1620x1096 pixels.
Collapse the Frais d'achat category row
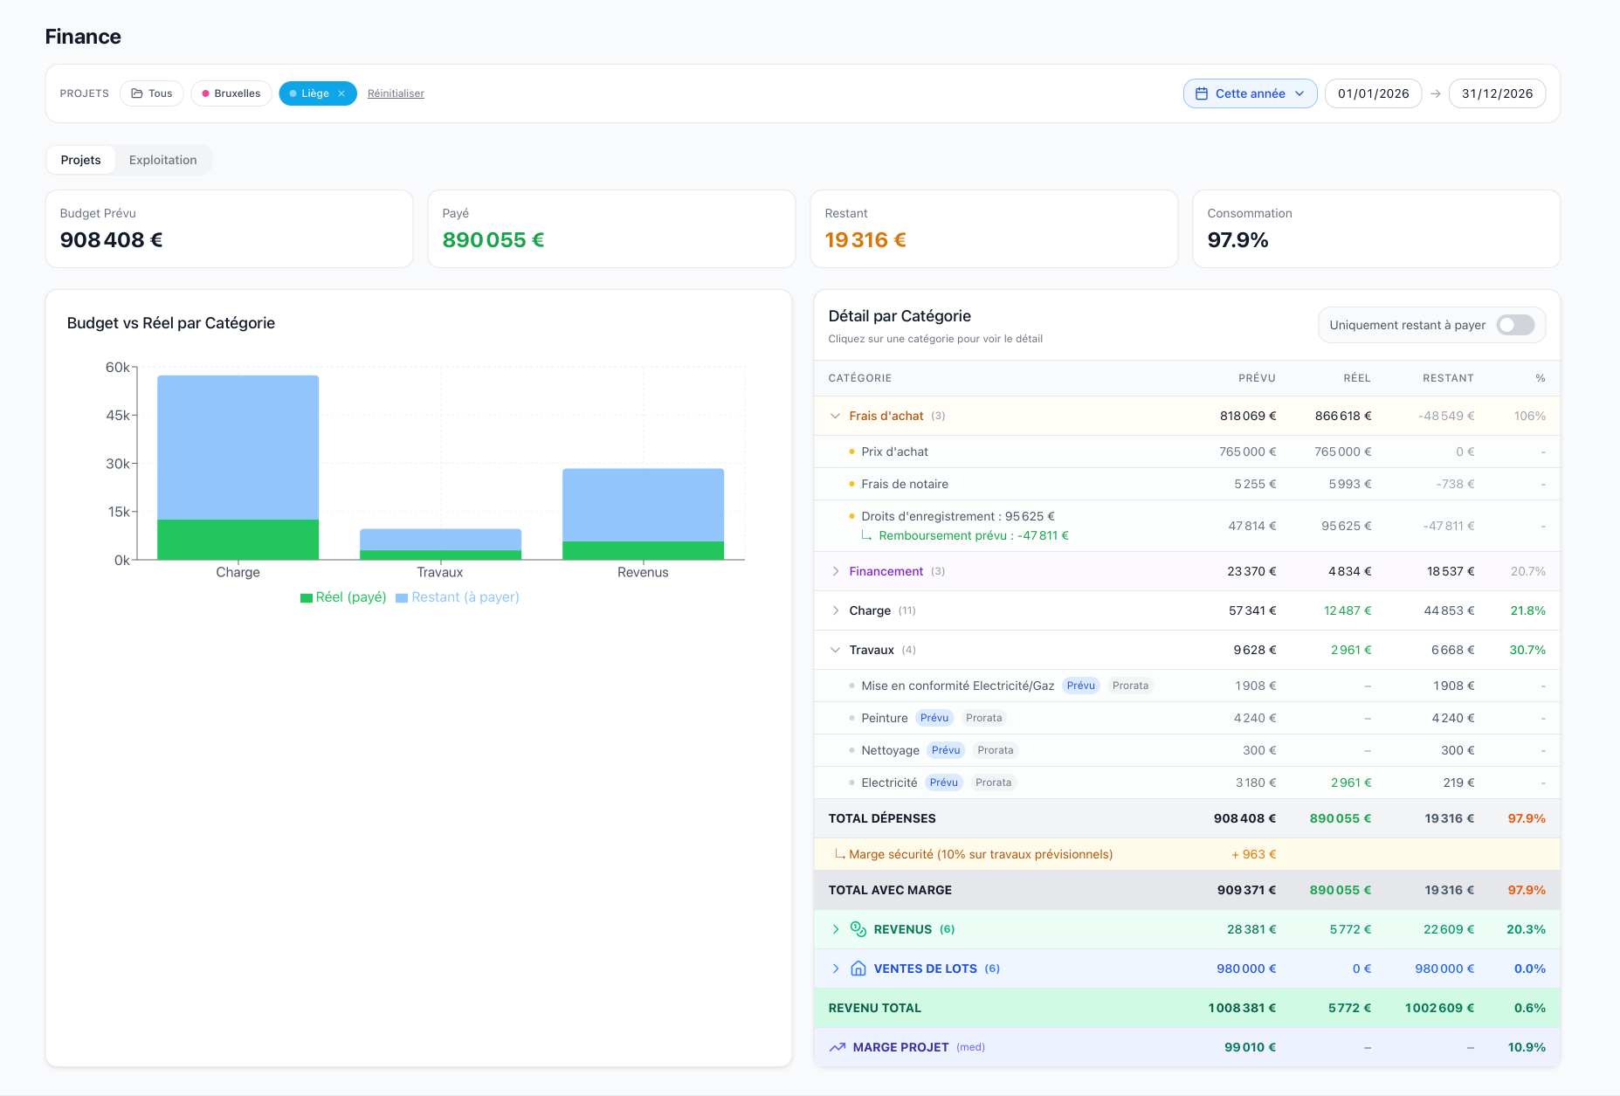(x=836, y=416)
